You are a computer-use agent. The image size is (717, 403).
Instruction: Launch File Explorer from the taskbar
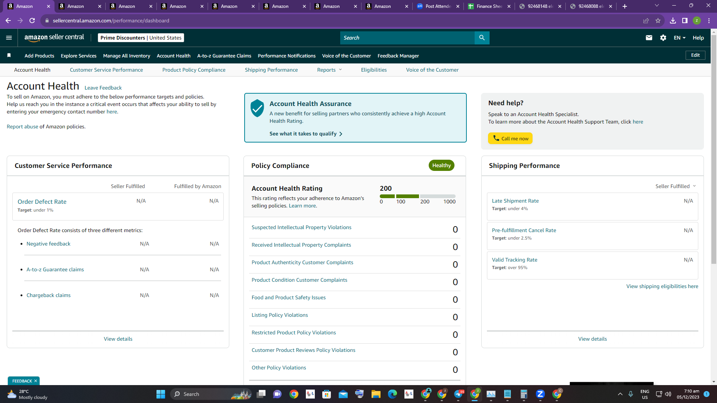click(376, 394)
